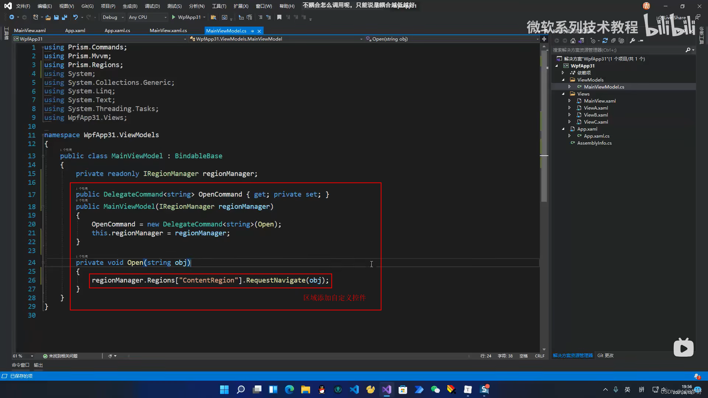Undo the last action in the toolbar
Screen dimensions: 708x398
76,17
